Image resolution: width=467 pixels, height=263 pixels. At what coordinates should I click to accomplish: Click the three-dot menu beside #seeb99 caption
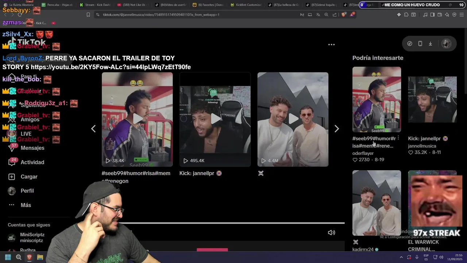[398, 138]
